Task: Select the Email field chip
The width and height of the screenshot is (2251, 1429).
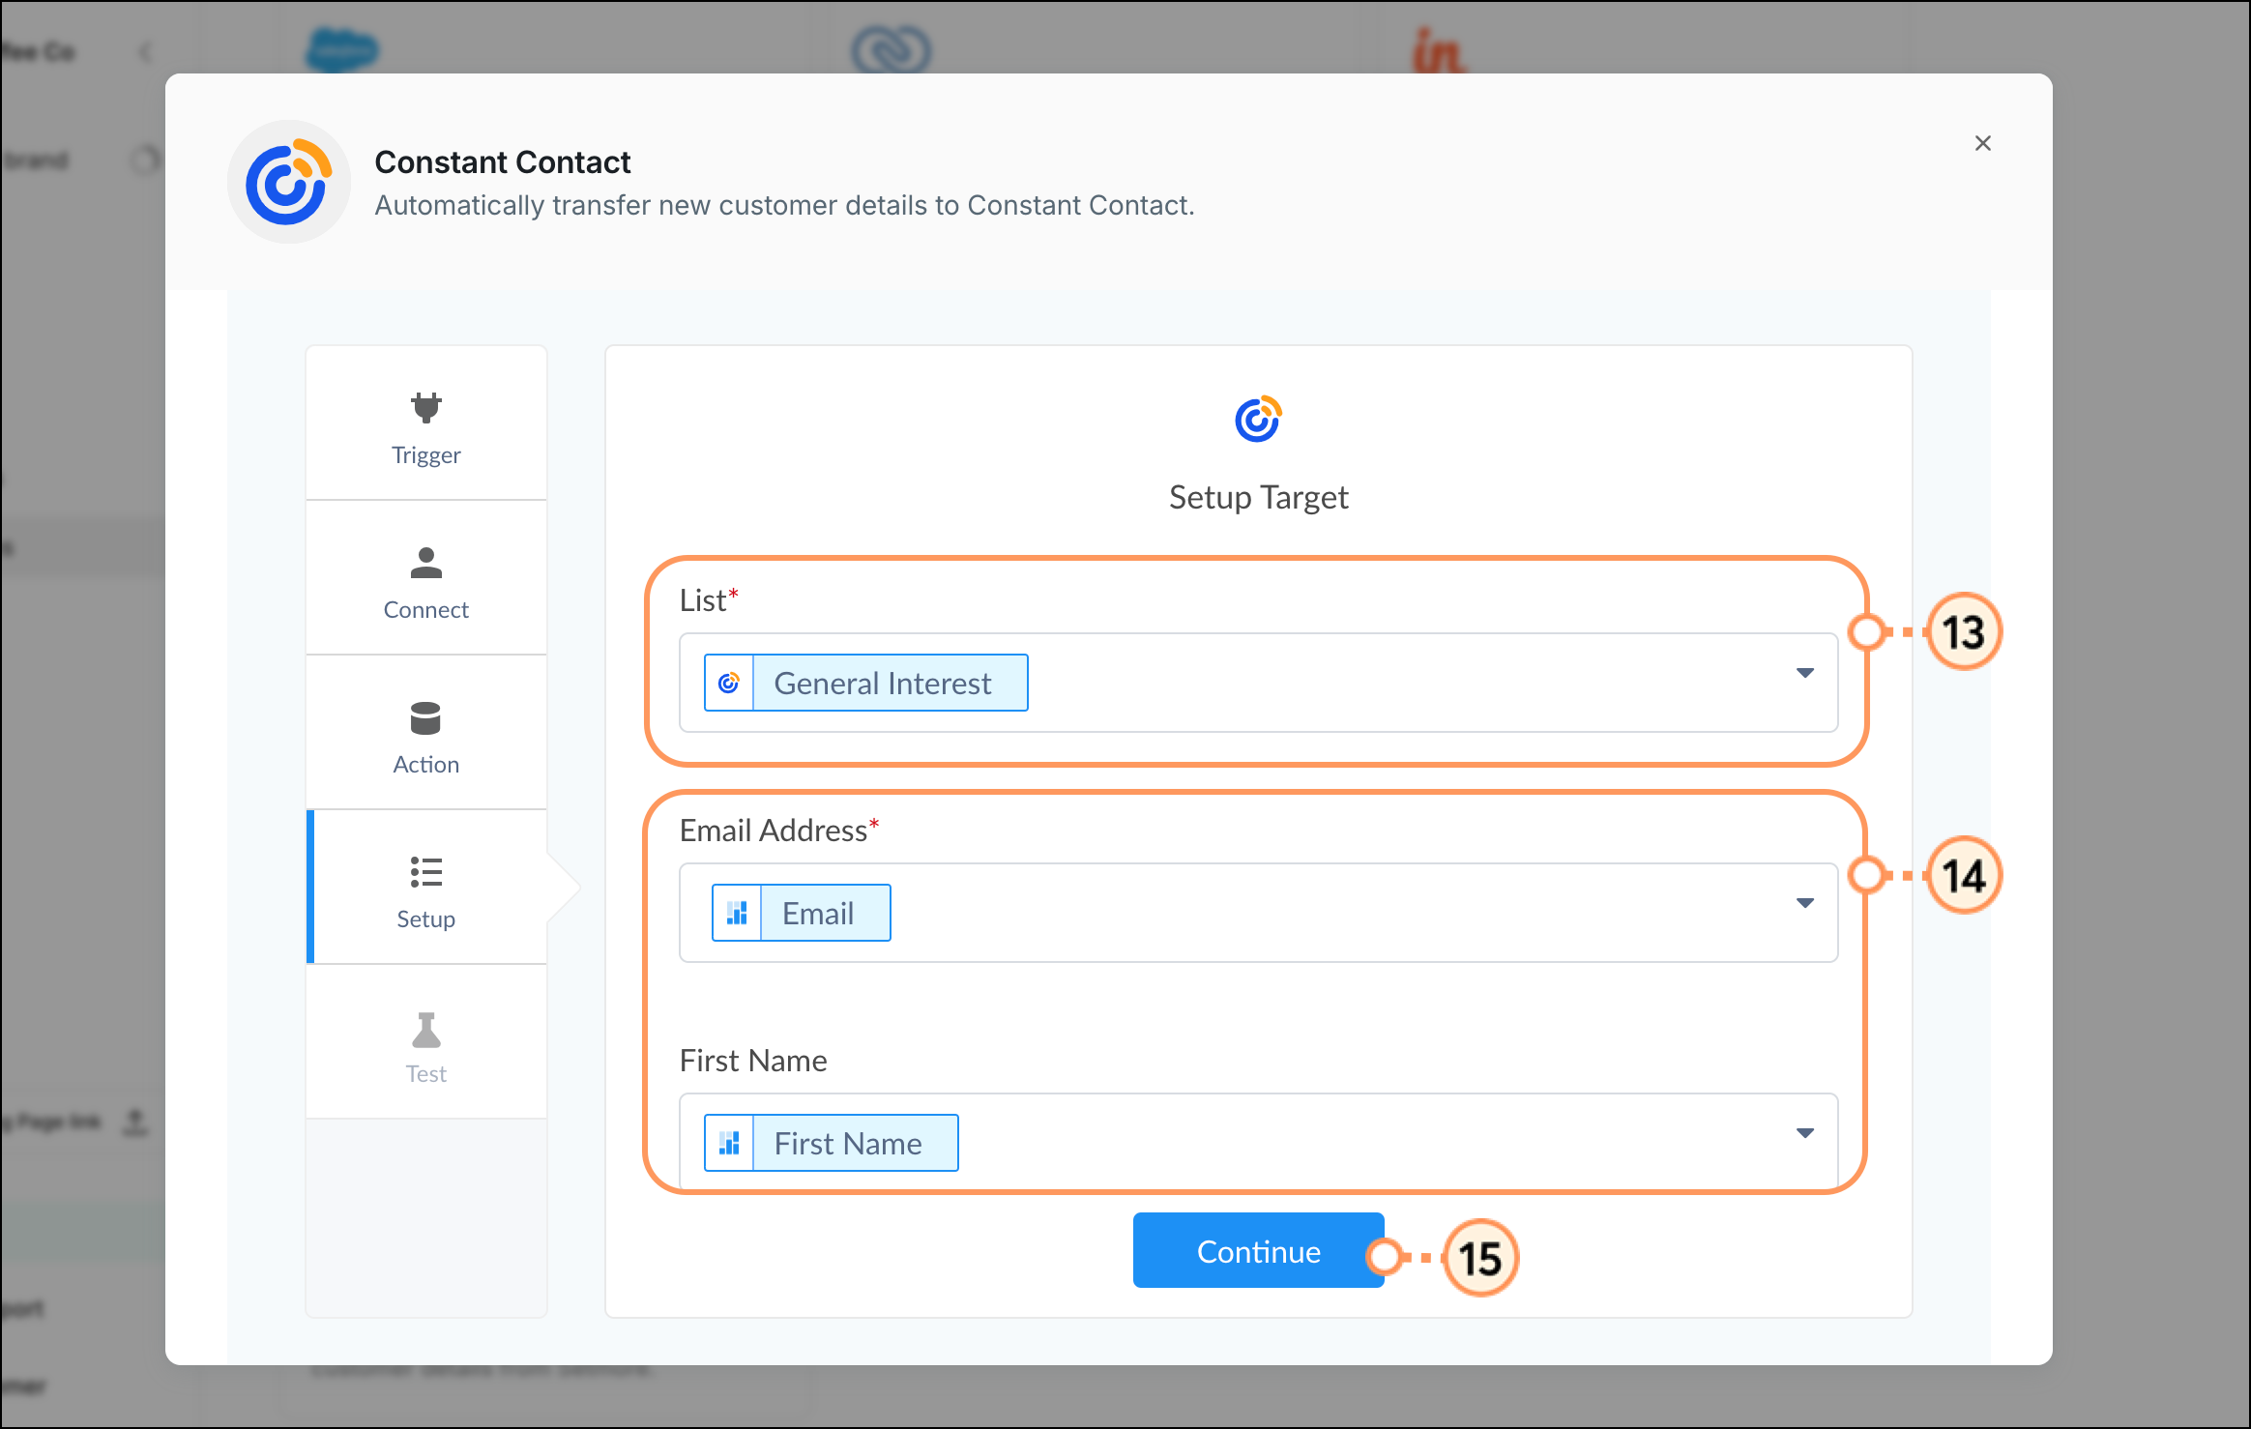Action: (802, 913)
